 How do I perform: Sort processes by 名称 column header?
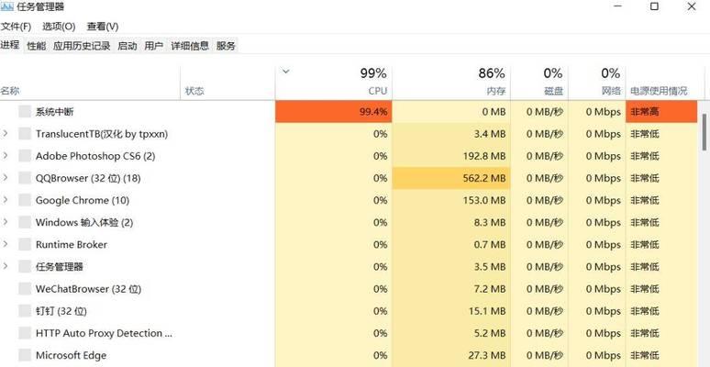90,83
